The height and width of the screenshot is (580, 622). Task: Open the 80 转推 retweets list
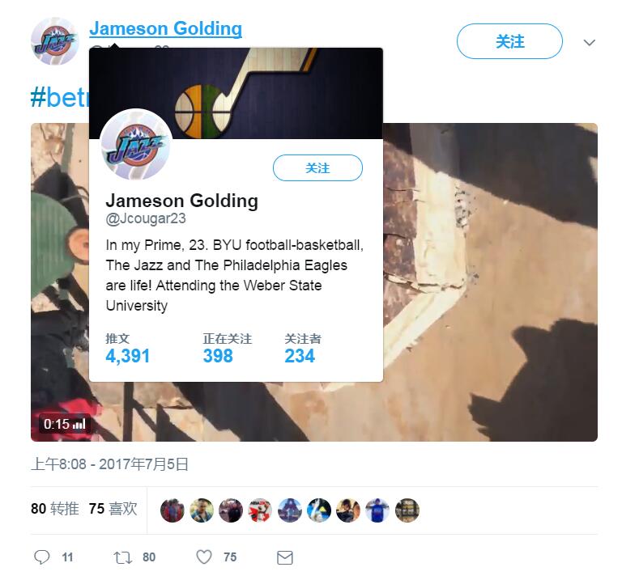55,509
